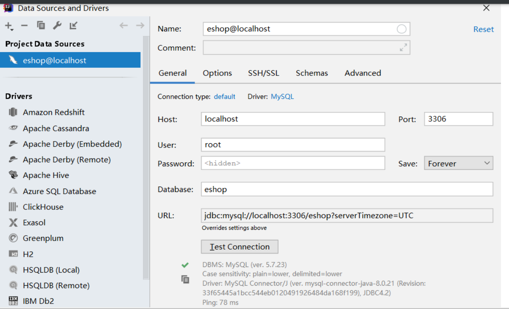This screenshot has width=509, height=309.
Task: Click the Greenplum driver icon
Action: (13, 238)
